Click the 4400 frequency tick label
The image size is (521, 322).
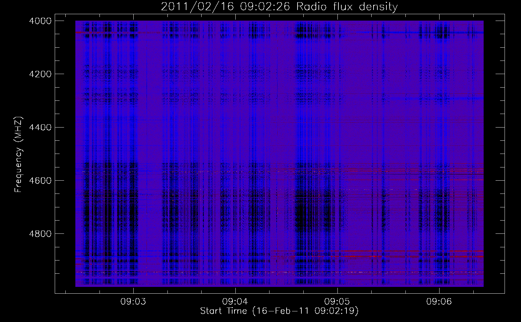40,127
